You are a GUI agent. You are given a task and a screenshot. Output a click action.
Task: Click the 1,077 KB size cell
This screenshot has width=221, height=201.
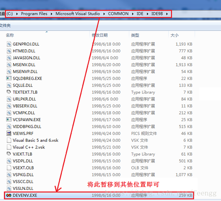coord(184,175)
